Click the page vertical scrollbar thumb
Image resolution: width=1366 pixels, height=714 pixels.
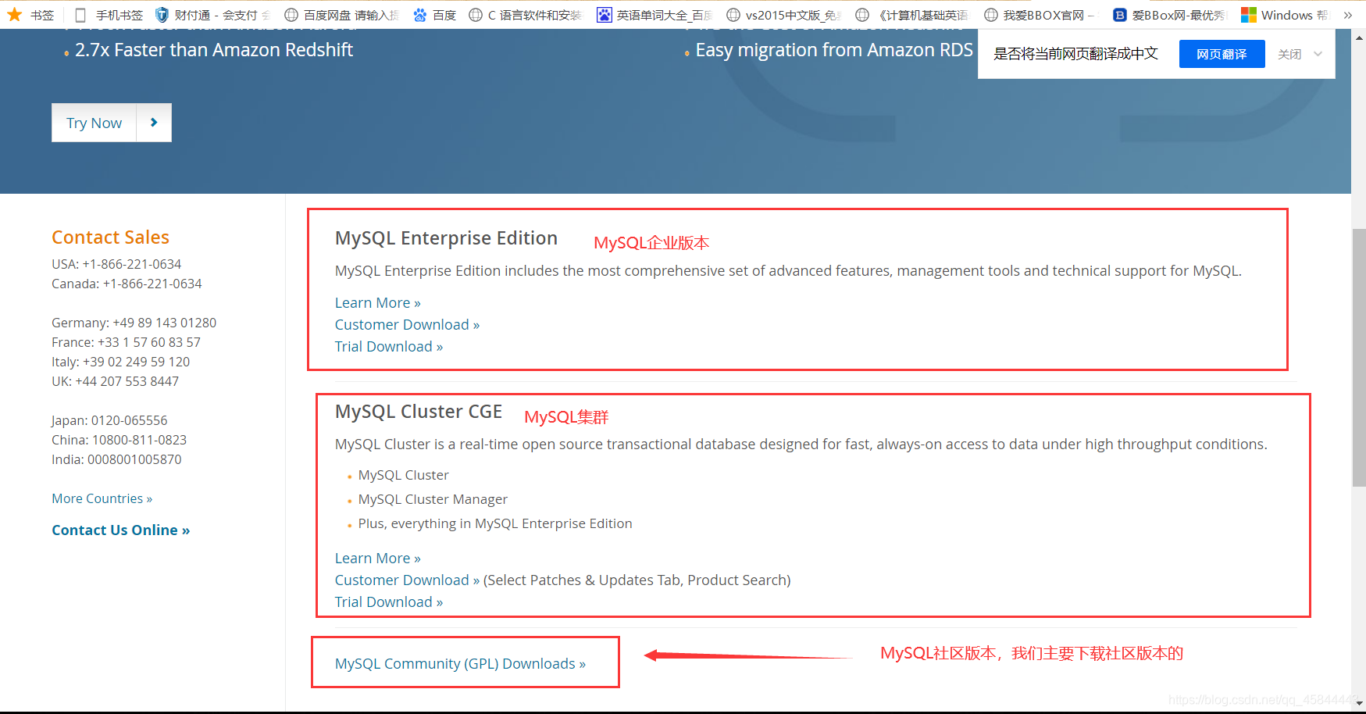1359,358
